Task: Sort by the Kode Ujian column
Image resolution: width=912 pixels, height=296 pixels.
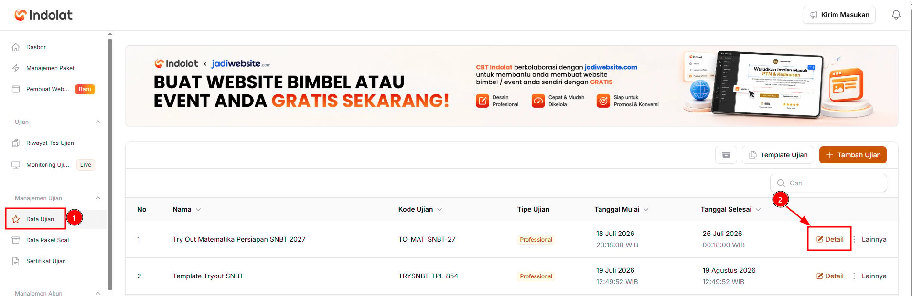Action: (420, 209)
